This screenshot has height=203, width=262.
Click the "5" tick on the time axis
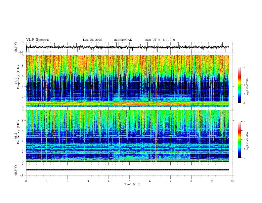tap(129, 181)
